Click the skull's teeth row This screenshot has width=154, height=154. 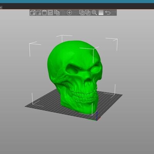84,95
